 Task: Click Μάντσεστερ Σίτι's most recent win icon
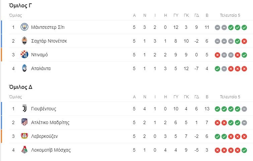pos(244,28)
